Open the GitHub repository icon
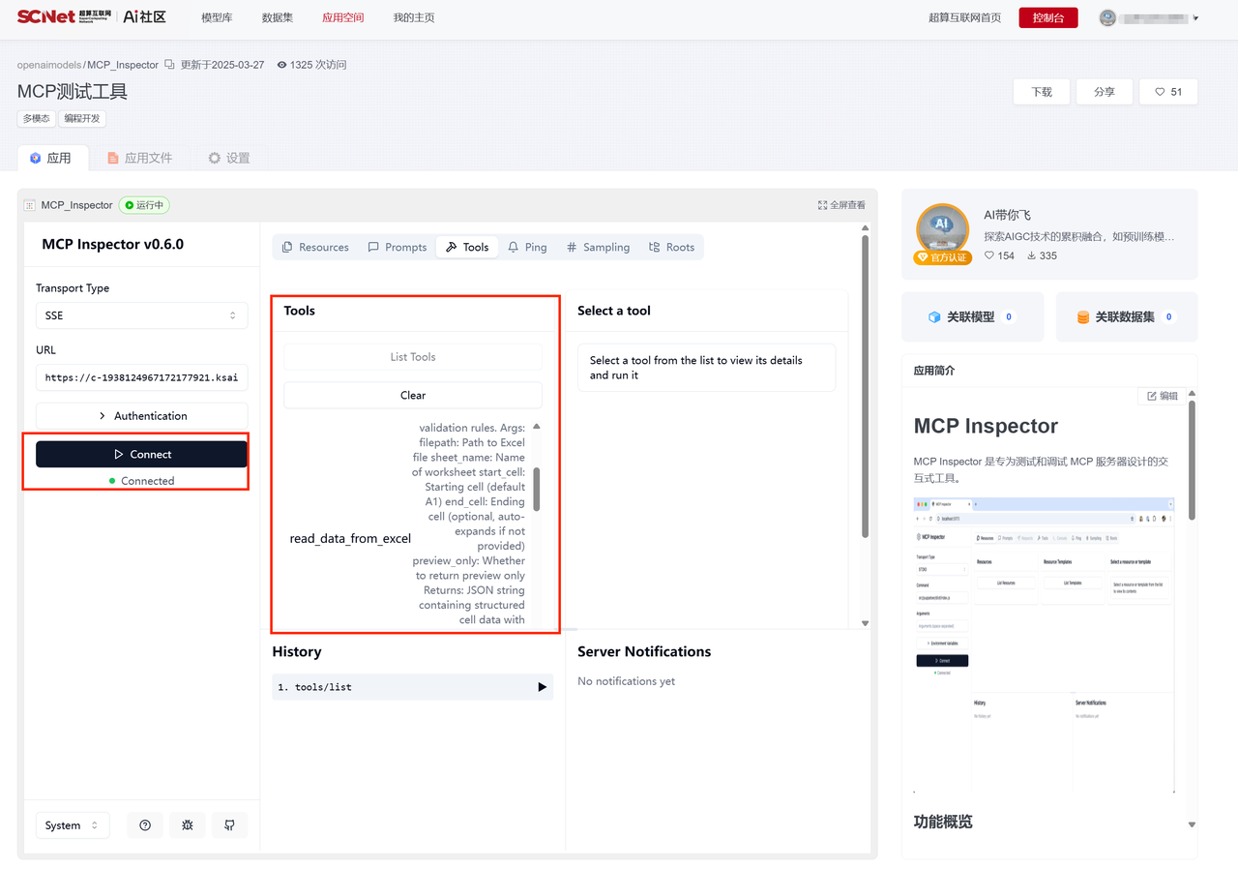 [229, 825]
